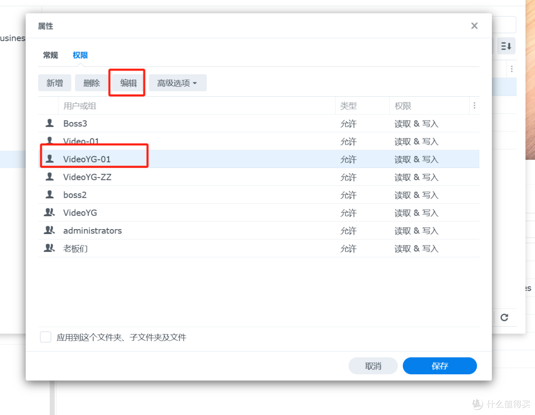
Task: Select the boss2 row name
Action: pyautogui.click(x=75, y=195)
